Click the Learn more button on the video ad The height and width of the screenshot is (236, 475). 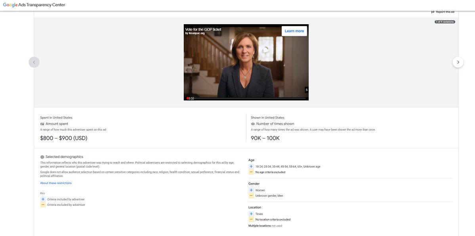294,31
